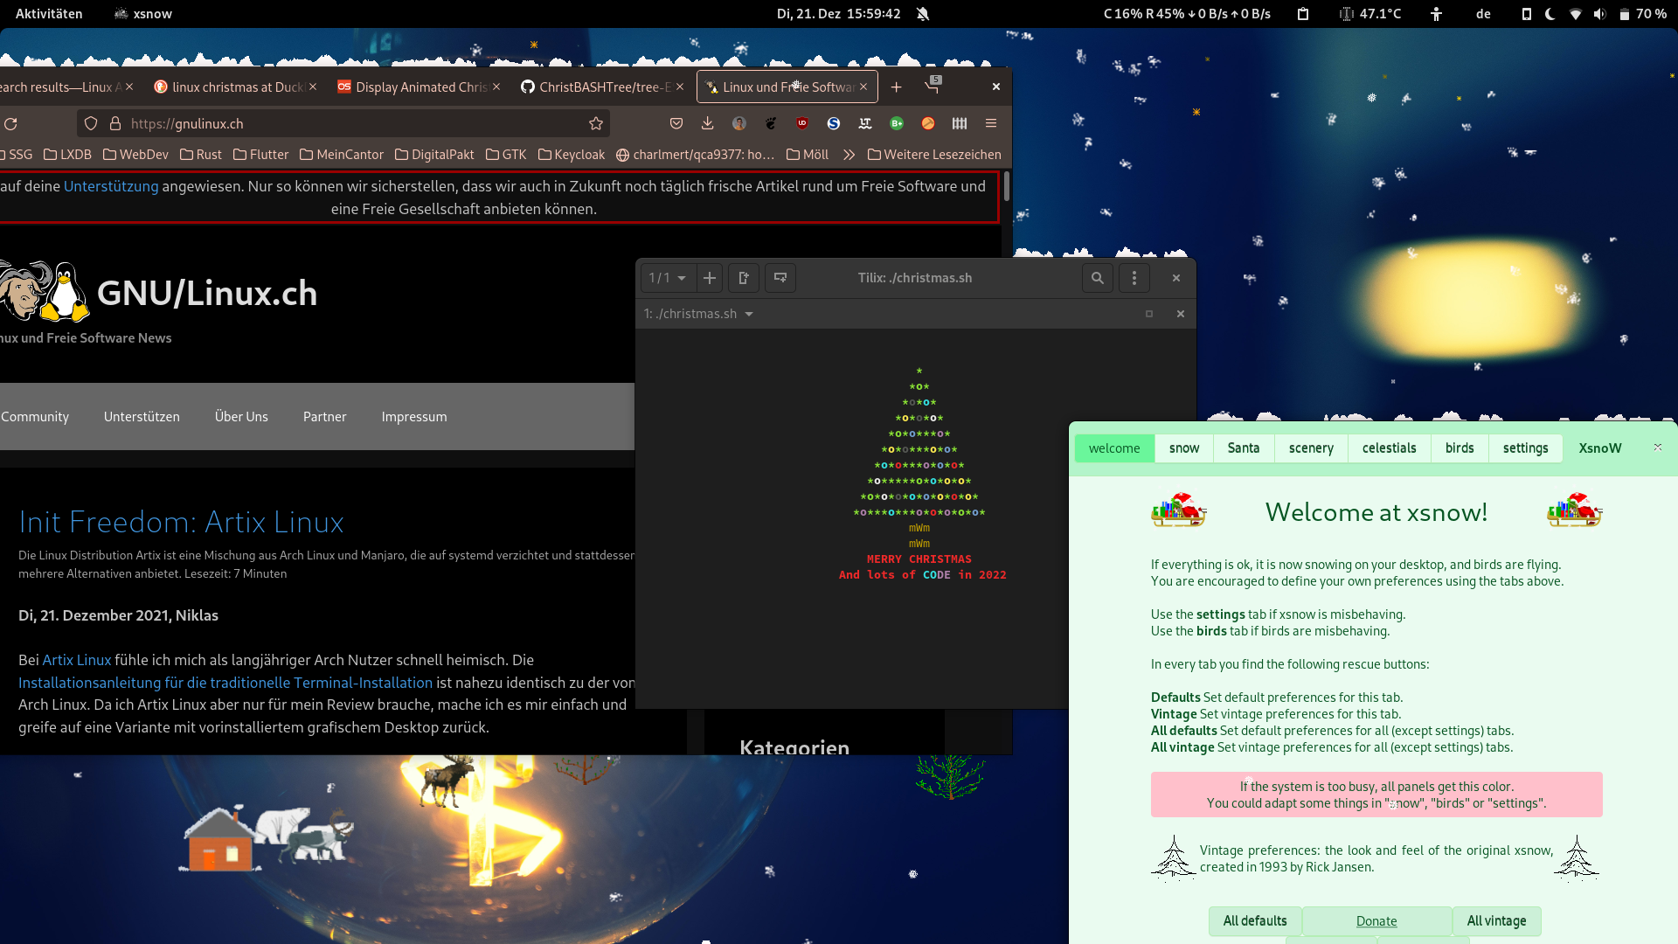1678x944 pixels.
Task: Open keyboard layout 'de' selector
Action: click(x=1483, y=14)
